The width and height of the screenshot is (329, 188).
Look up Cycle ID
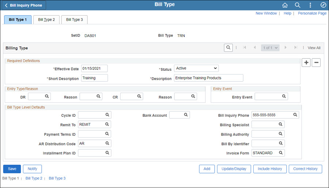[x=107, y=115]
